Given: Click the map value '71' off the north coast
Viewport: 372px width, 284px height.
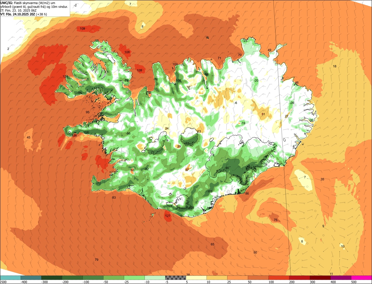Looking at the screenshot, I should point(219,58).
